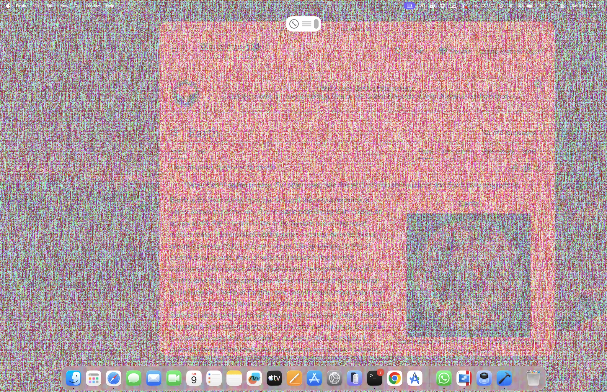This screenshot has height=392, width=607.
Task: Click the Dropbox menu bar icon
Action: 443,6
